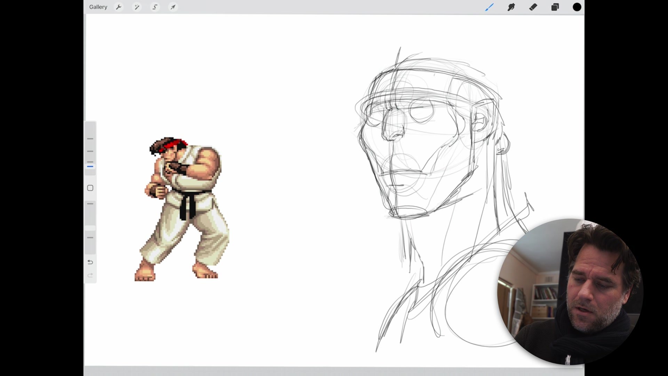Click the brush opacity slider handle
The height and width of the screenshot is (376, 668).
pos(90,228)
